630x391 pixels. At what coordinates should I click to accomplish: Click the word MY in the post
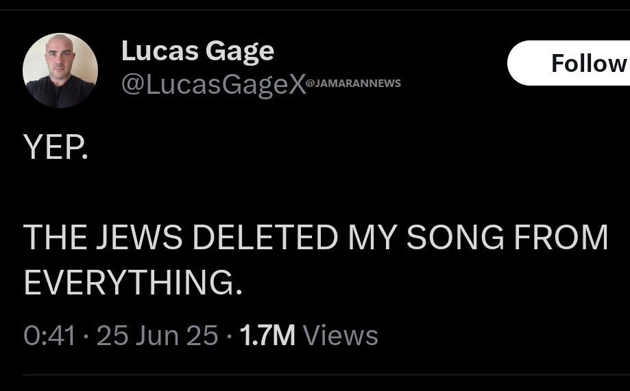pyautogui.click(x=372, y=237)
